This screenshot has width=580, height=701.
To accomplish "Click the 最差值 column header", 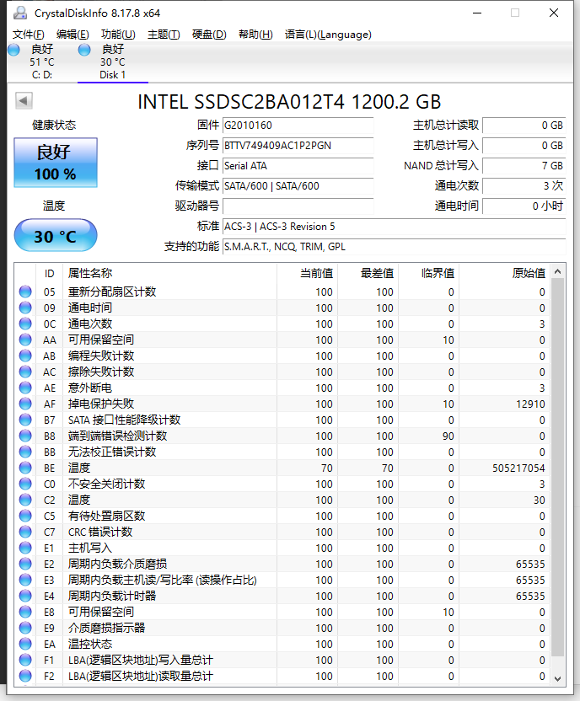I will (368, 273).
